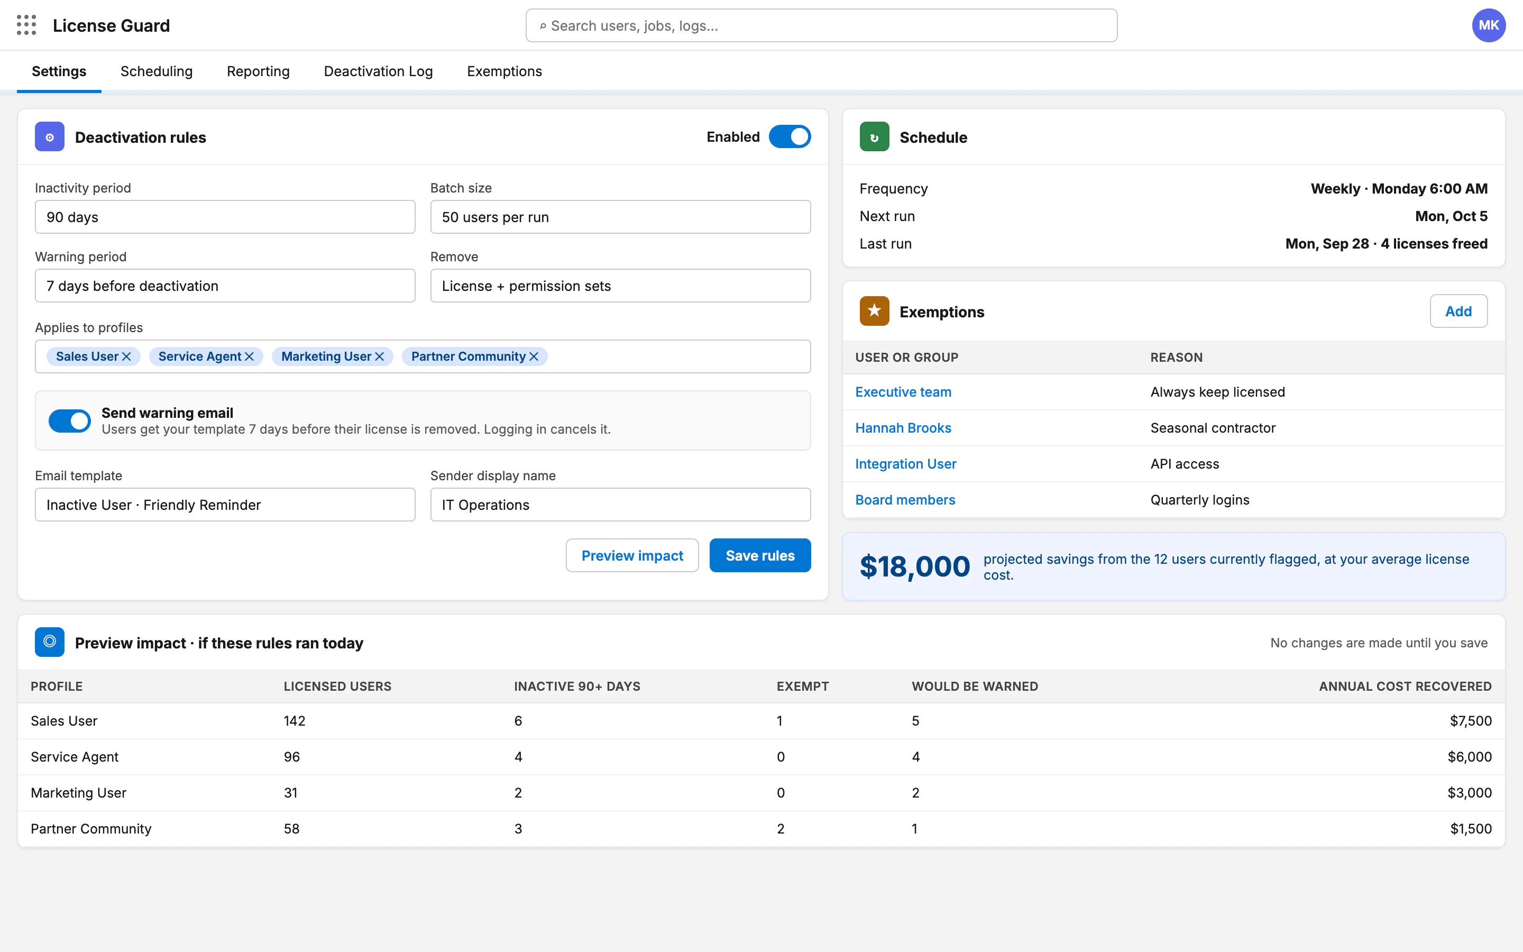Stay on the Settings tab
1523x952 pixels.
click(x=59, y=71)
